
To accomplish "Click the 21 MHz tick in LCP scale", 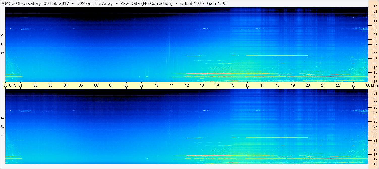I will [375, 140].
